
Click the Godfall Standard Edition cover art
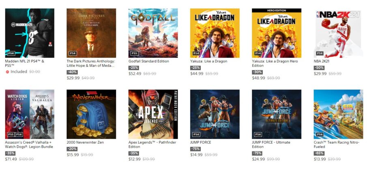(x=153, y=33)
